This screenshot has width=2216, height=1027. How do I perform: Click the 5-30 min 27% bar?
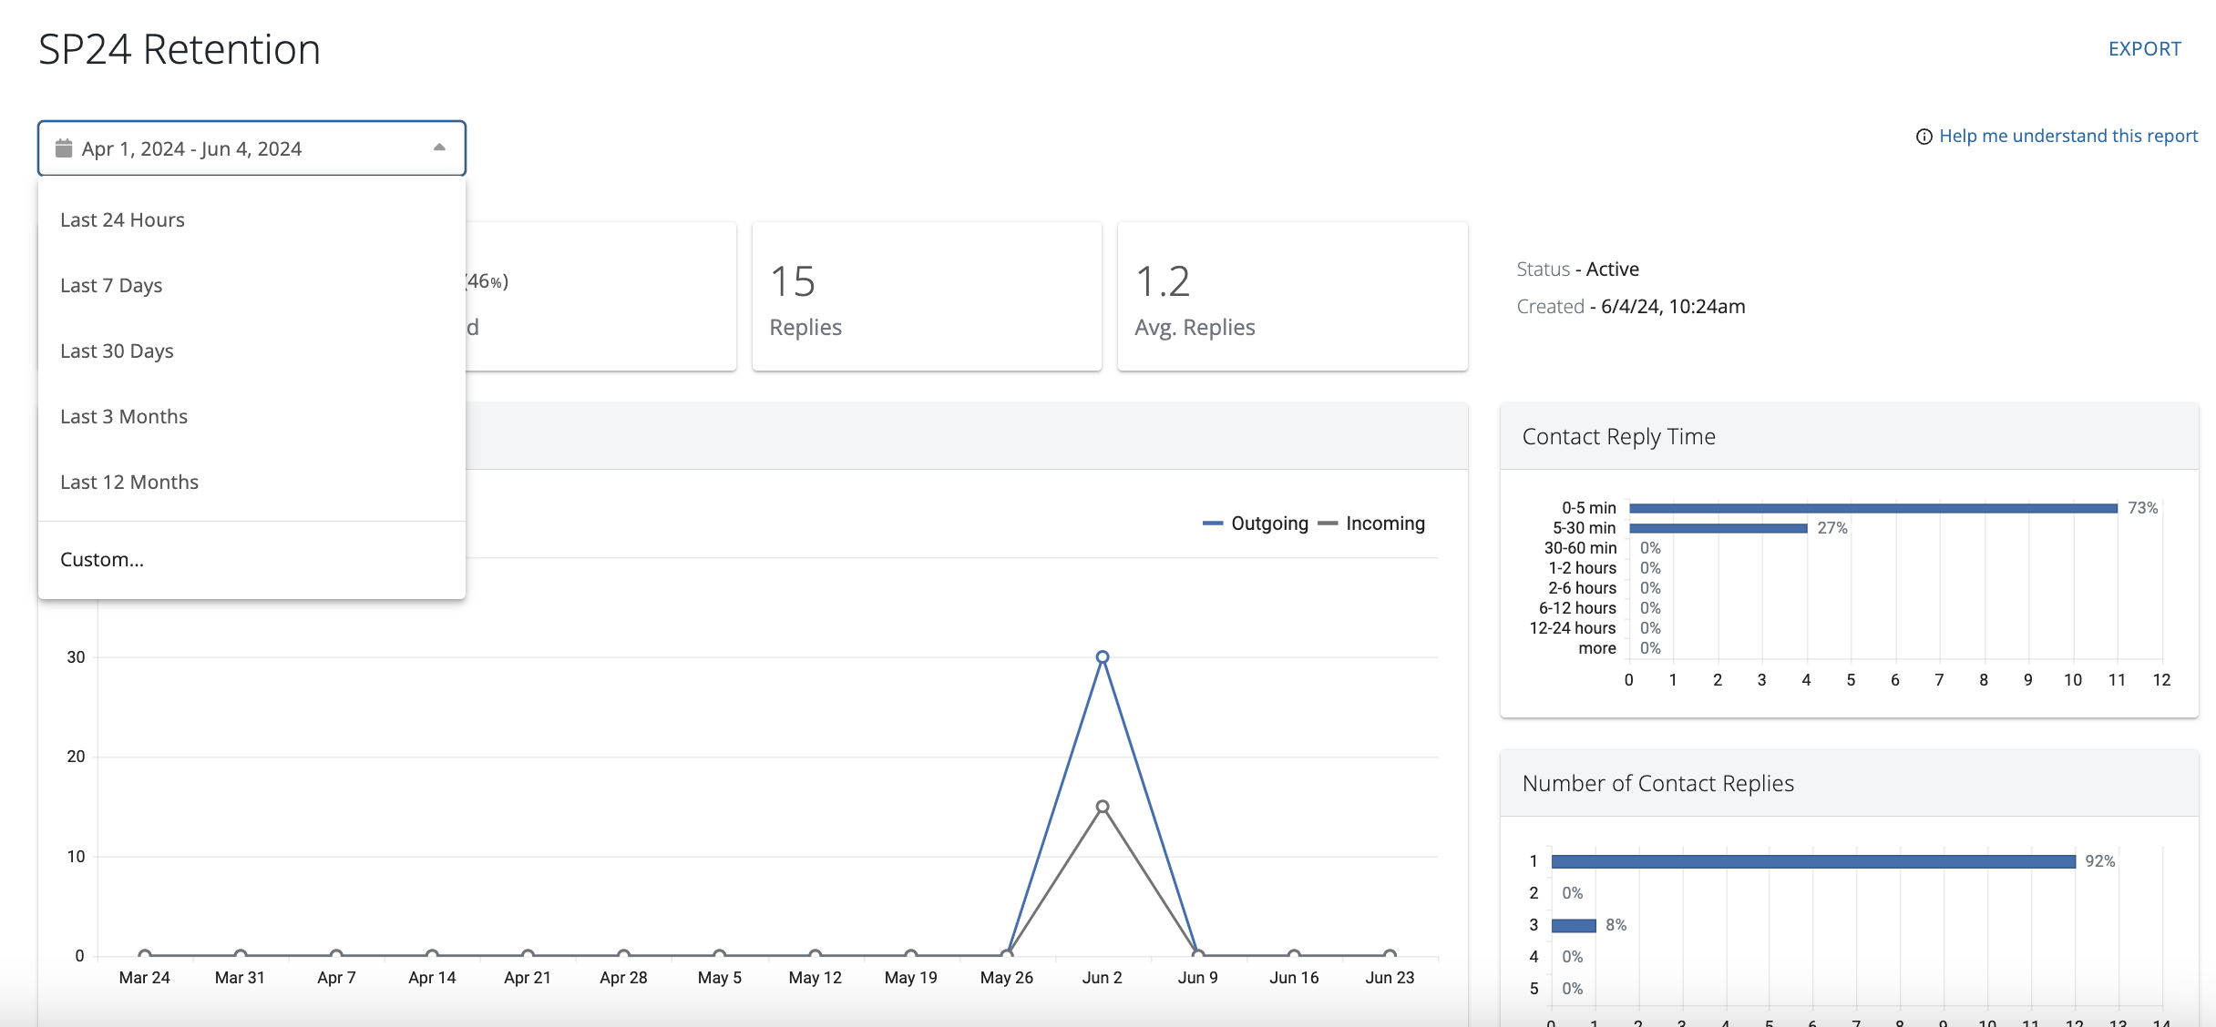point(1718,528)
